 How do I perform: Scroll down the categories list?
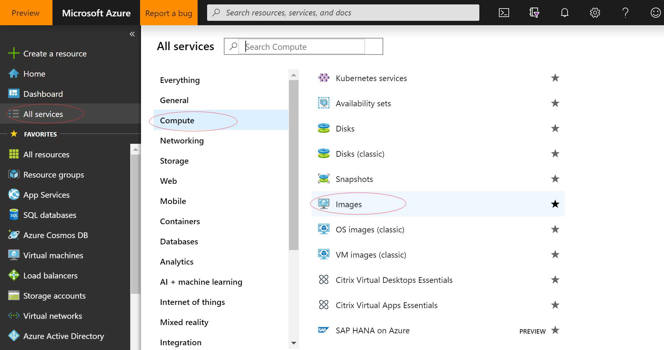[x=294, y=343]
